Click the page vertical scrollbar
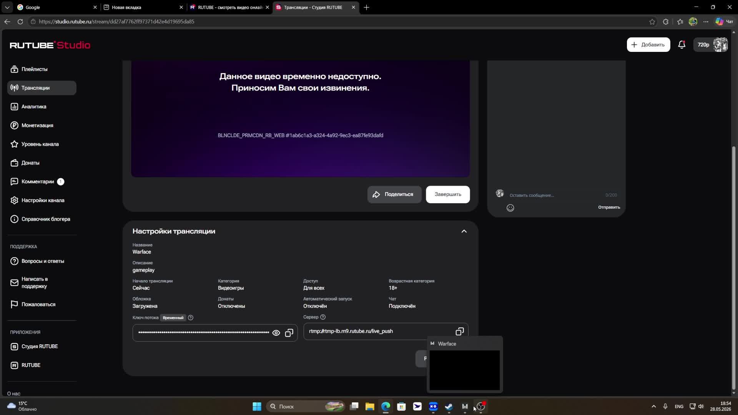This screenshot has width=738, height=415. tap(733, 268)
